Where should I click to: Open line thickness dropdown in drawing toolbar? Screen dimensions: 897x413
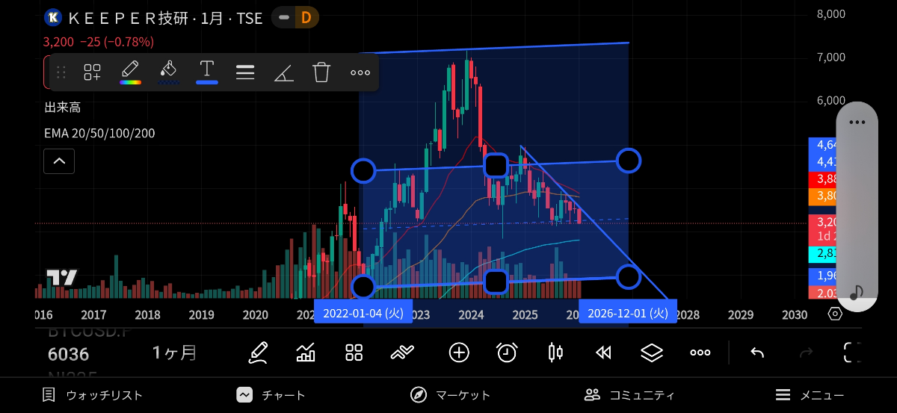tap(245, 72)
